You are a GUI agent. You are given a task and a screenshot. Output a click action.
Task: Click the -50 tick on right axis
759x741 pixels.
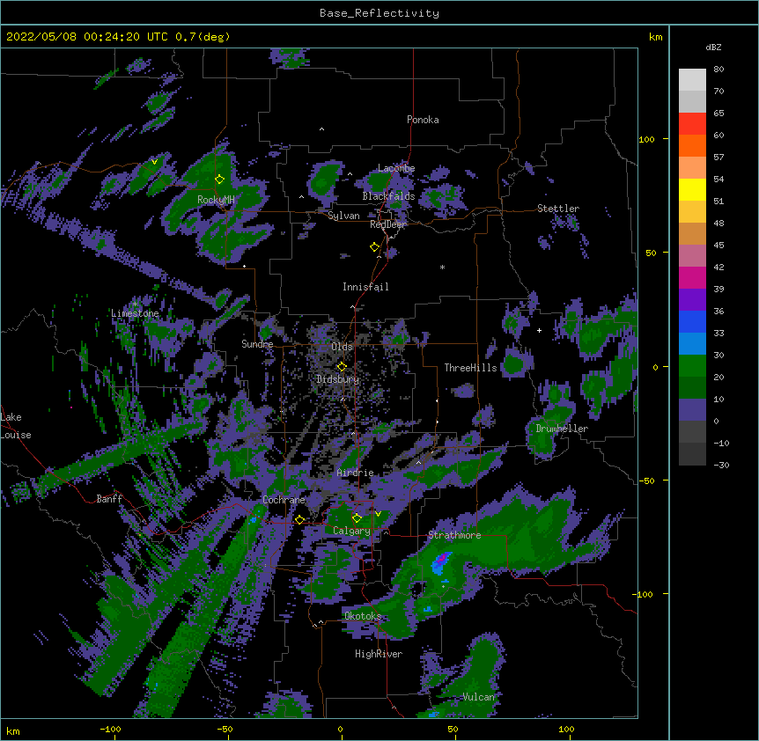646,481
